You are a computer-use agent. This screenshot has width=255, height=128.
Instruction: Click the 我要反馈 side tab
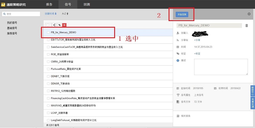[252, 102]
